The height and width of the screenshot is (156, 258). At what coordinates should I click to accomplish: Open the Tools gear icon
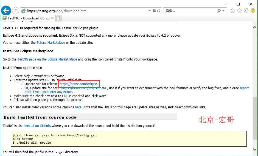click(246, 11)
